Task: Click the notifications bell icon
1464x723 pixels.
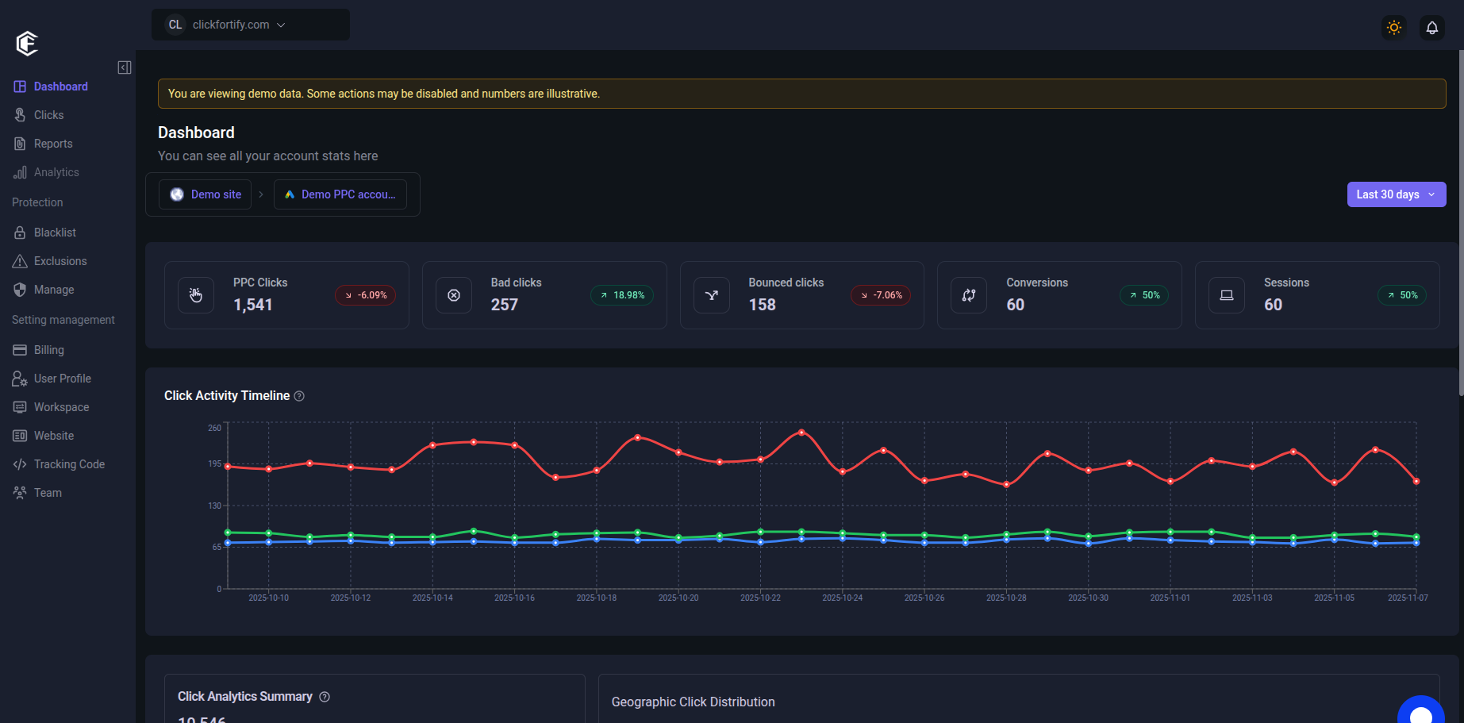Action: click(x=1431, y=28)
